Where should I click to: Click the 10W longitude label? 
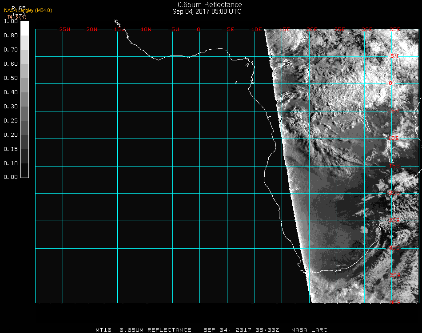(x=146, y=29)
